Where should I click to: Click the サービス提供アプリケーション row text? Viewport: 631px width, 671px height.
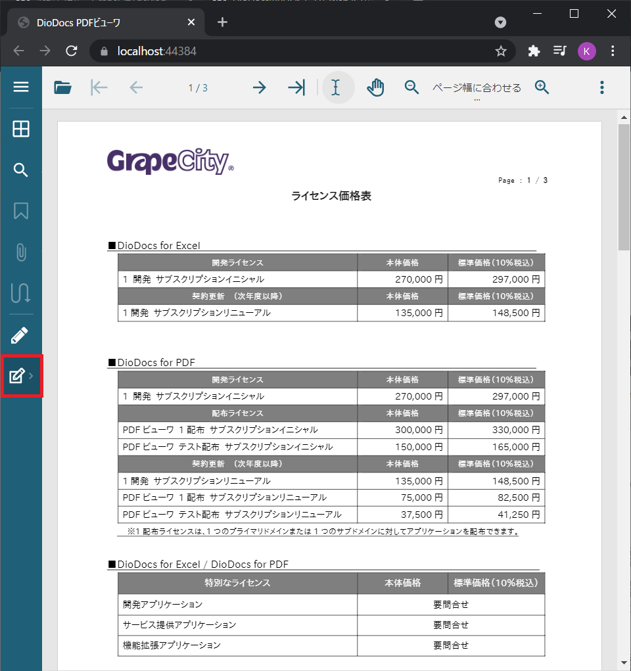179,624
